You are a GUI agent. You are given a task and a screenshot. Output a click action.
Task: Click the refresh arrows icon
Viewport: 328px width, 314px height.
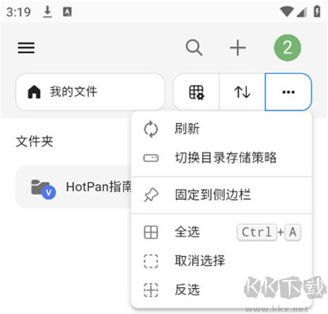point(151,129)
